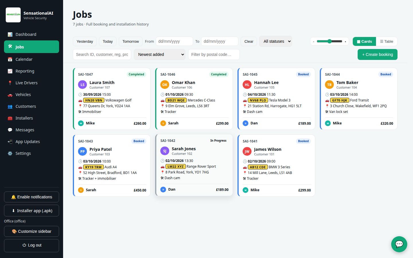Click James Wilson's JW avatar
The image size is (413, 258).
point(247,151)
